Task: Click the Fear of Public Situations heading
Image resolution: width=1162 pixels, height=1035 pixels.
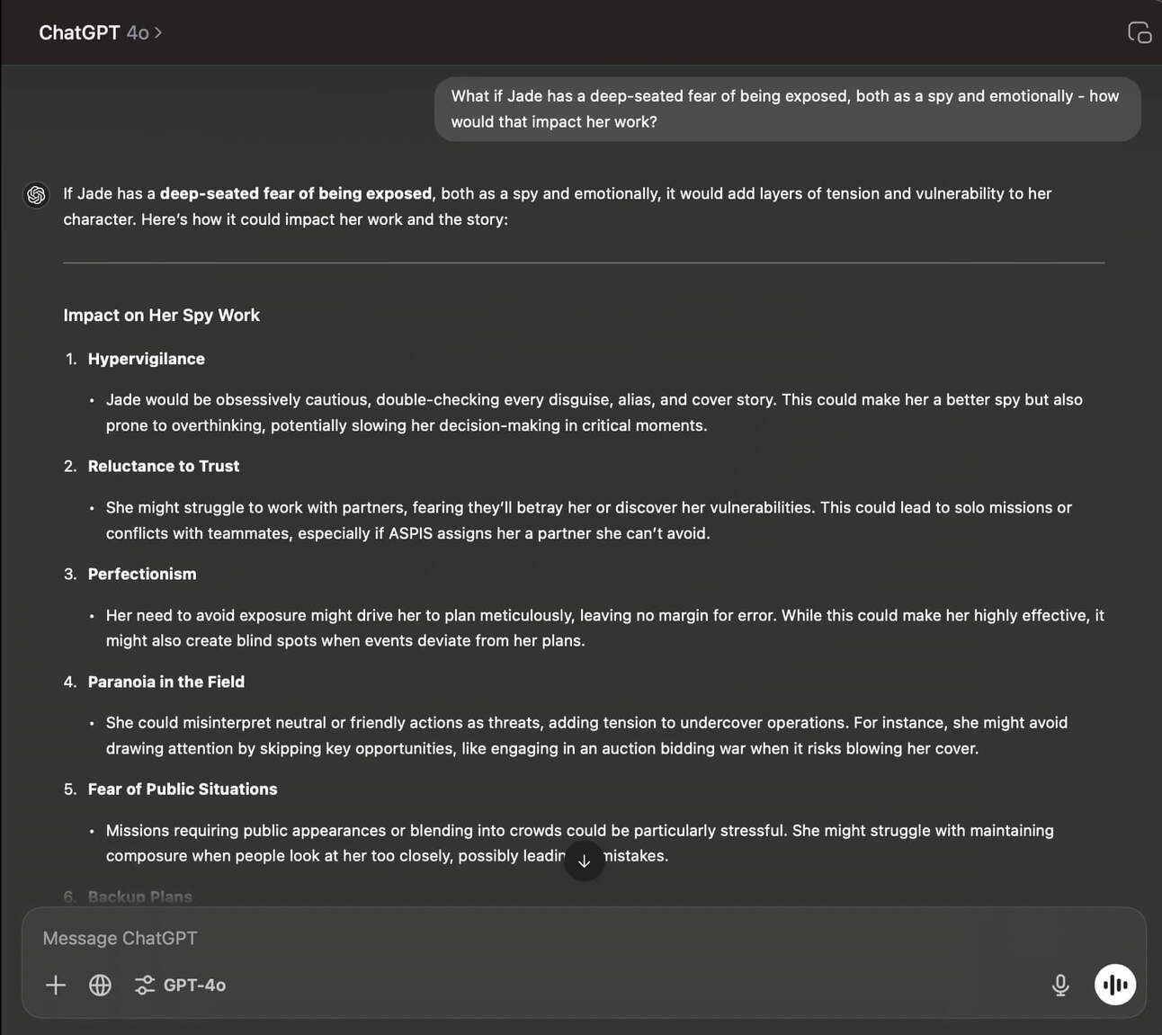Action: coord(183,789)
